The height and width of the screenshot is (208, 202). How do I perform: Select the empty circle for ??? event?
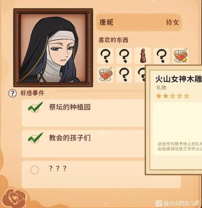click(x=35, y=170)
